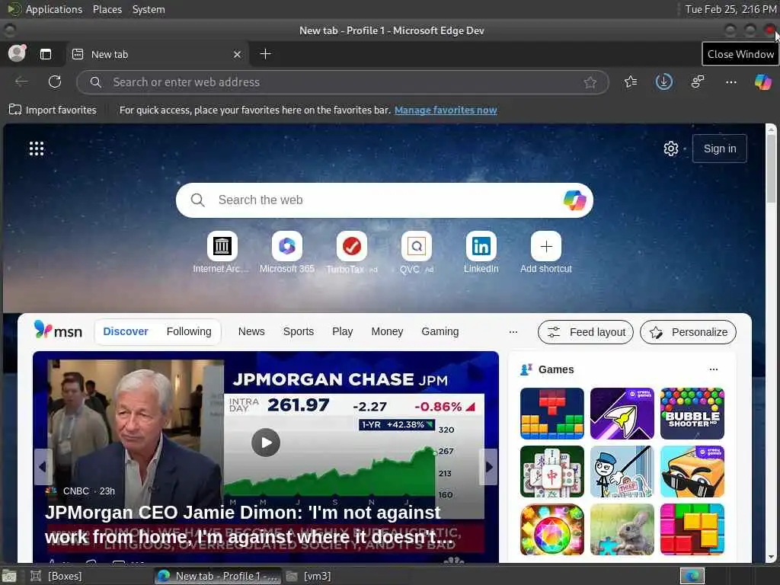This screenshot has width=780, height=585.
Task: Switch to the Following tab
Action: pos(189,331)
